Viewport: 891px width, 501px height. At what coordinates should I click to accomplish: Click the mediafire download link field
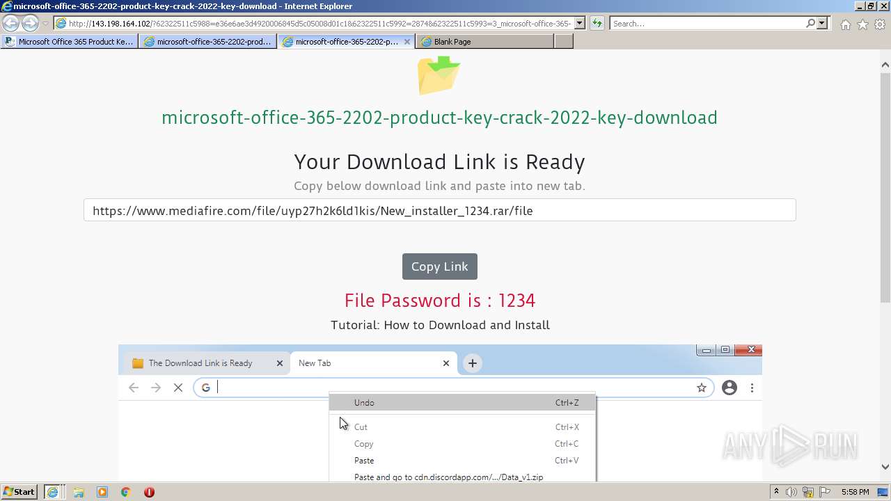(x=439, y=210)
